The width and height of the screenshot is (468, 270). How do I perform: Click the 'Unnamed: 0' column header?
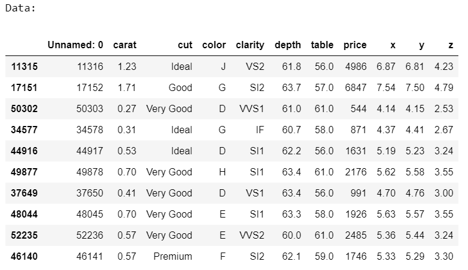[x=75, y=45]
